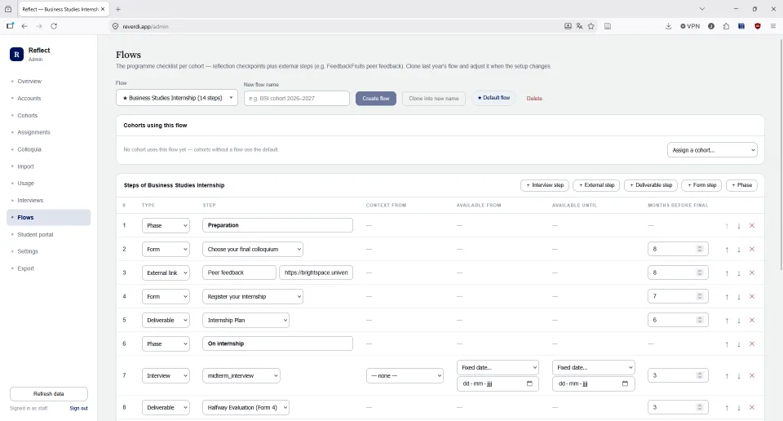This screenshot has width=783, height=421.
Task: Focus the New flow name field
Action: point(297,99)
